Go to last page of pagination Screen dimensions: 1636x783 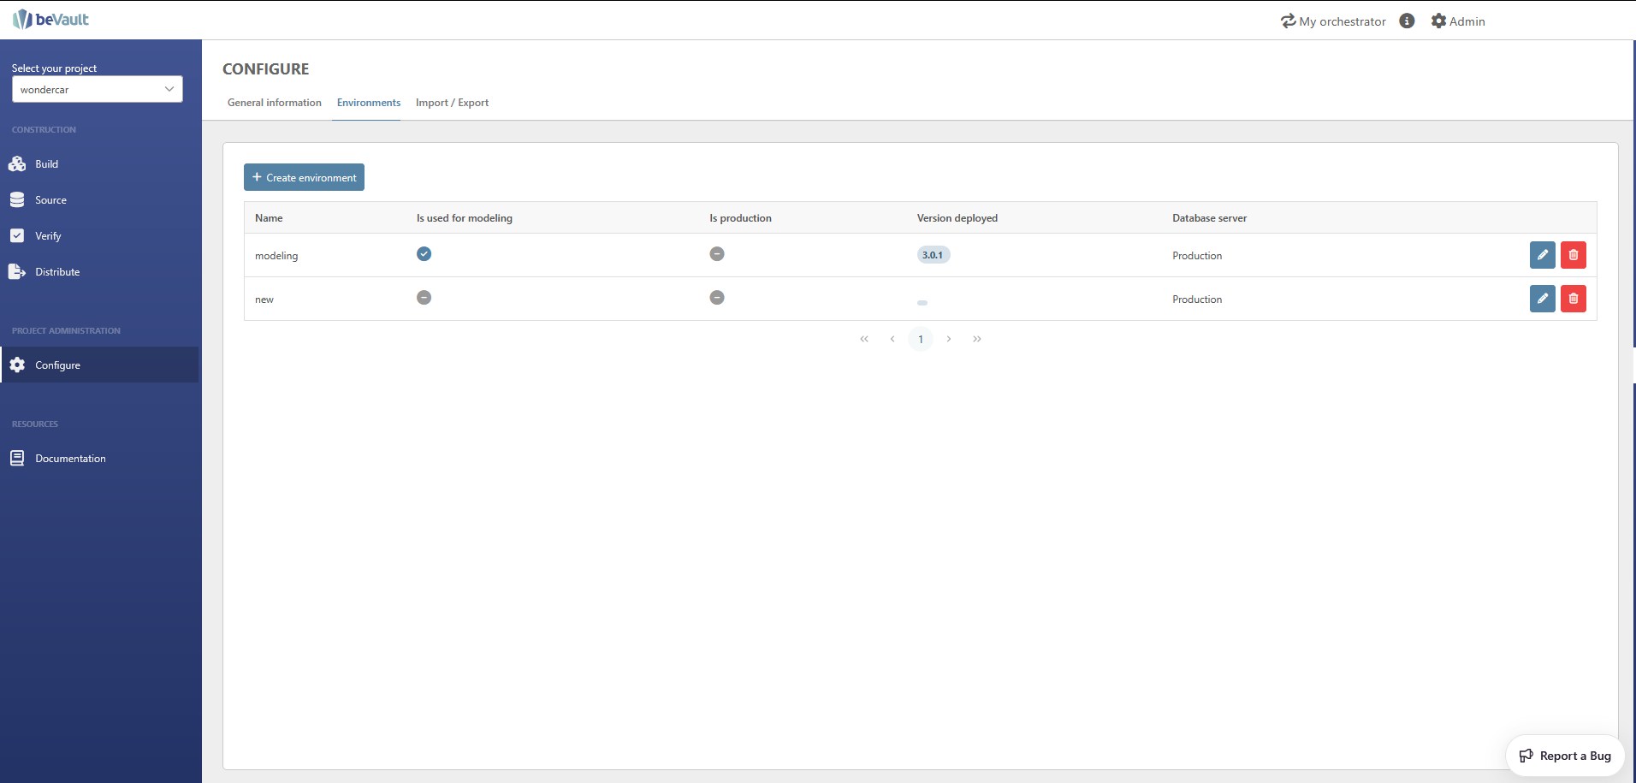click(x=977, y=339)
